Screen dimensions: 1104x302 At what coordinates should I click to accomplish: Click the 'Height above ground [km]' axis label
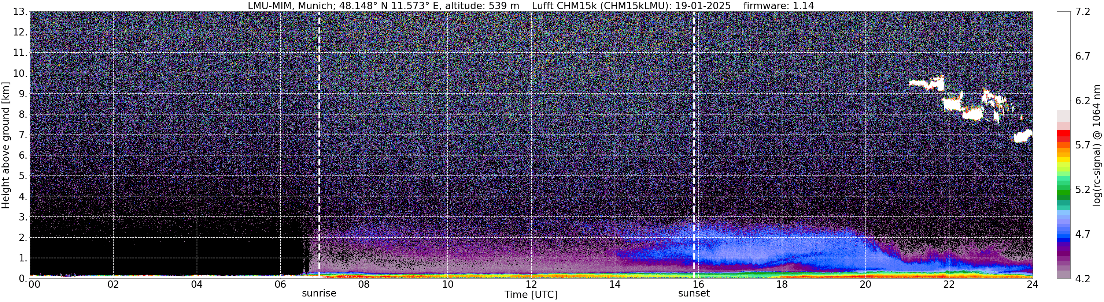pos(5,145)
